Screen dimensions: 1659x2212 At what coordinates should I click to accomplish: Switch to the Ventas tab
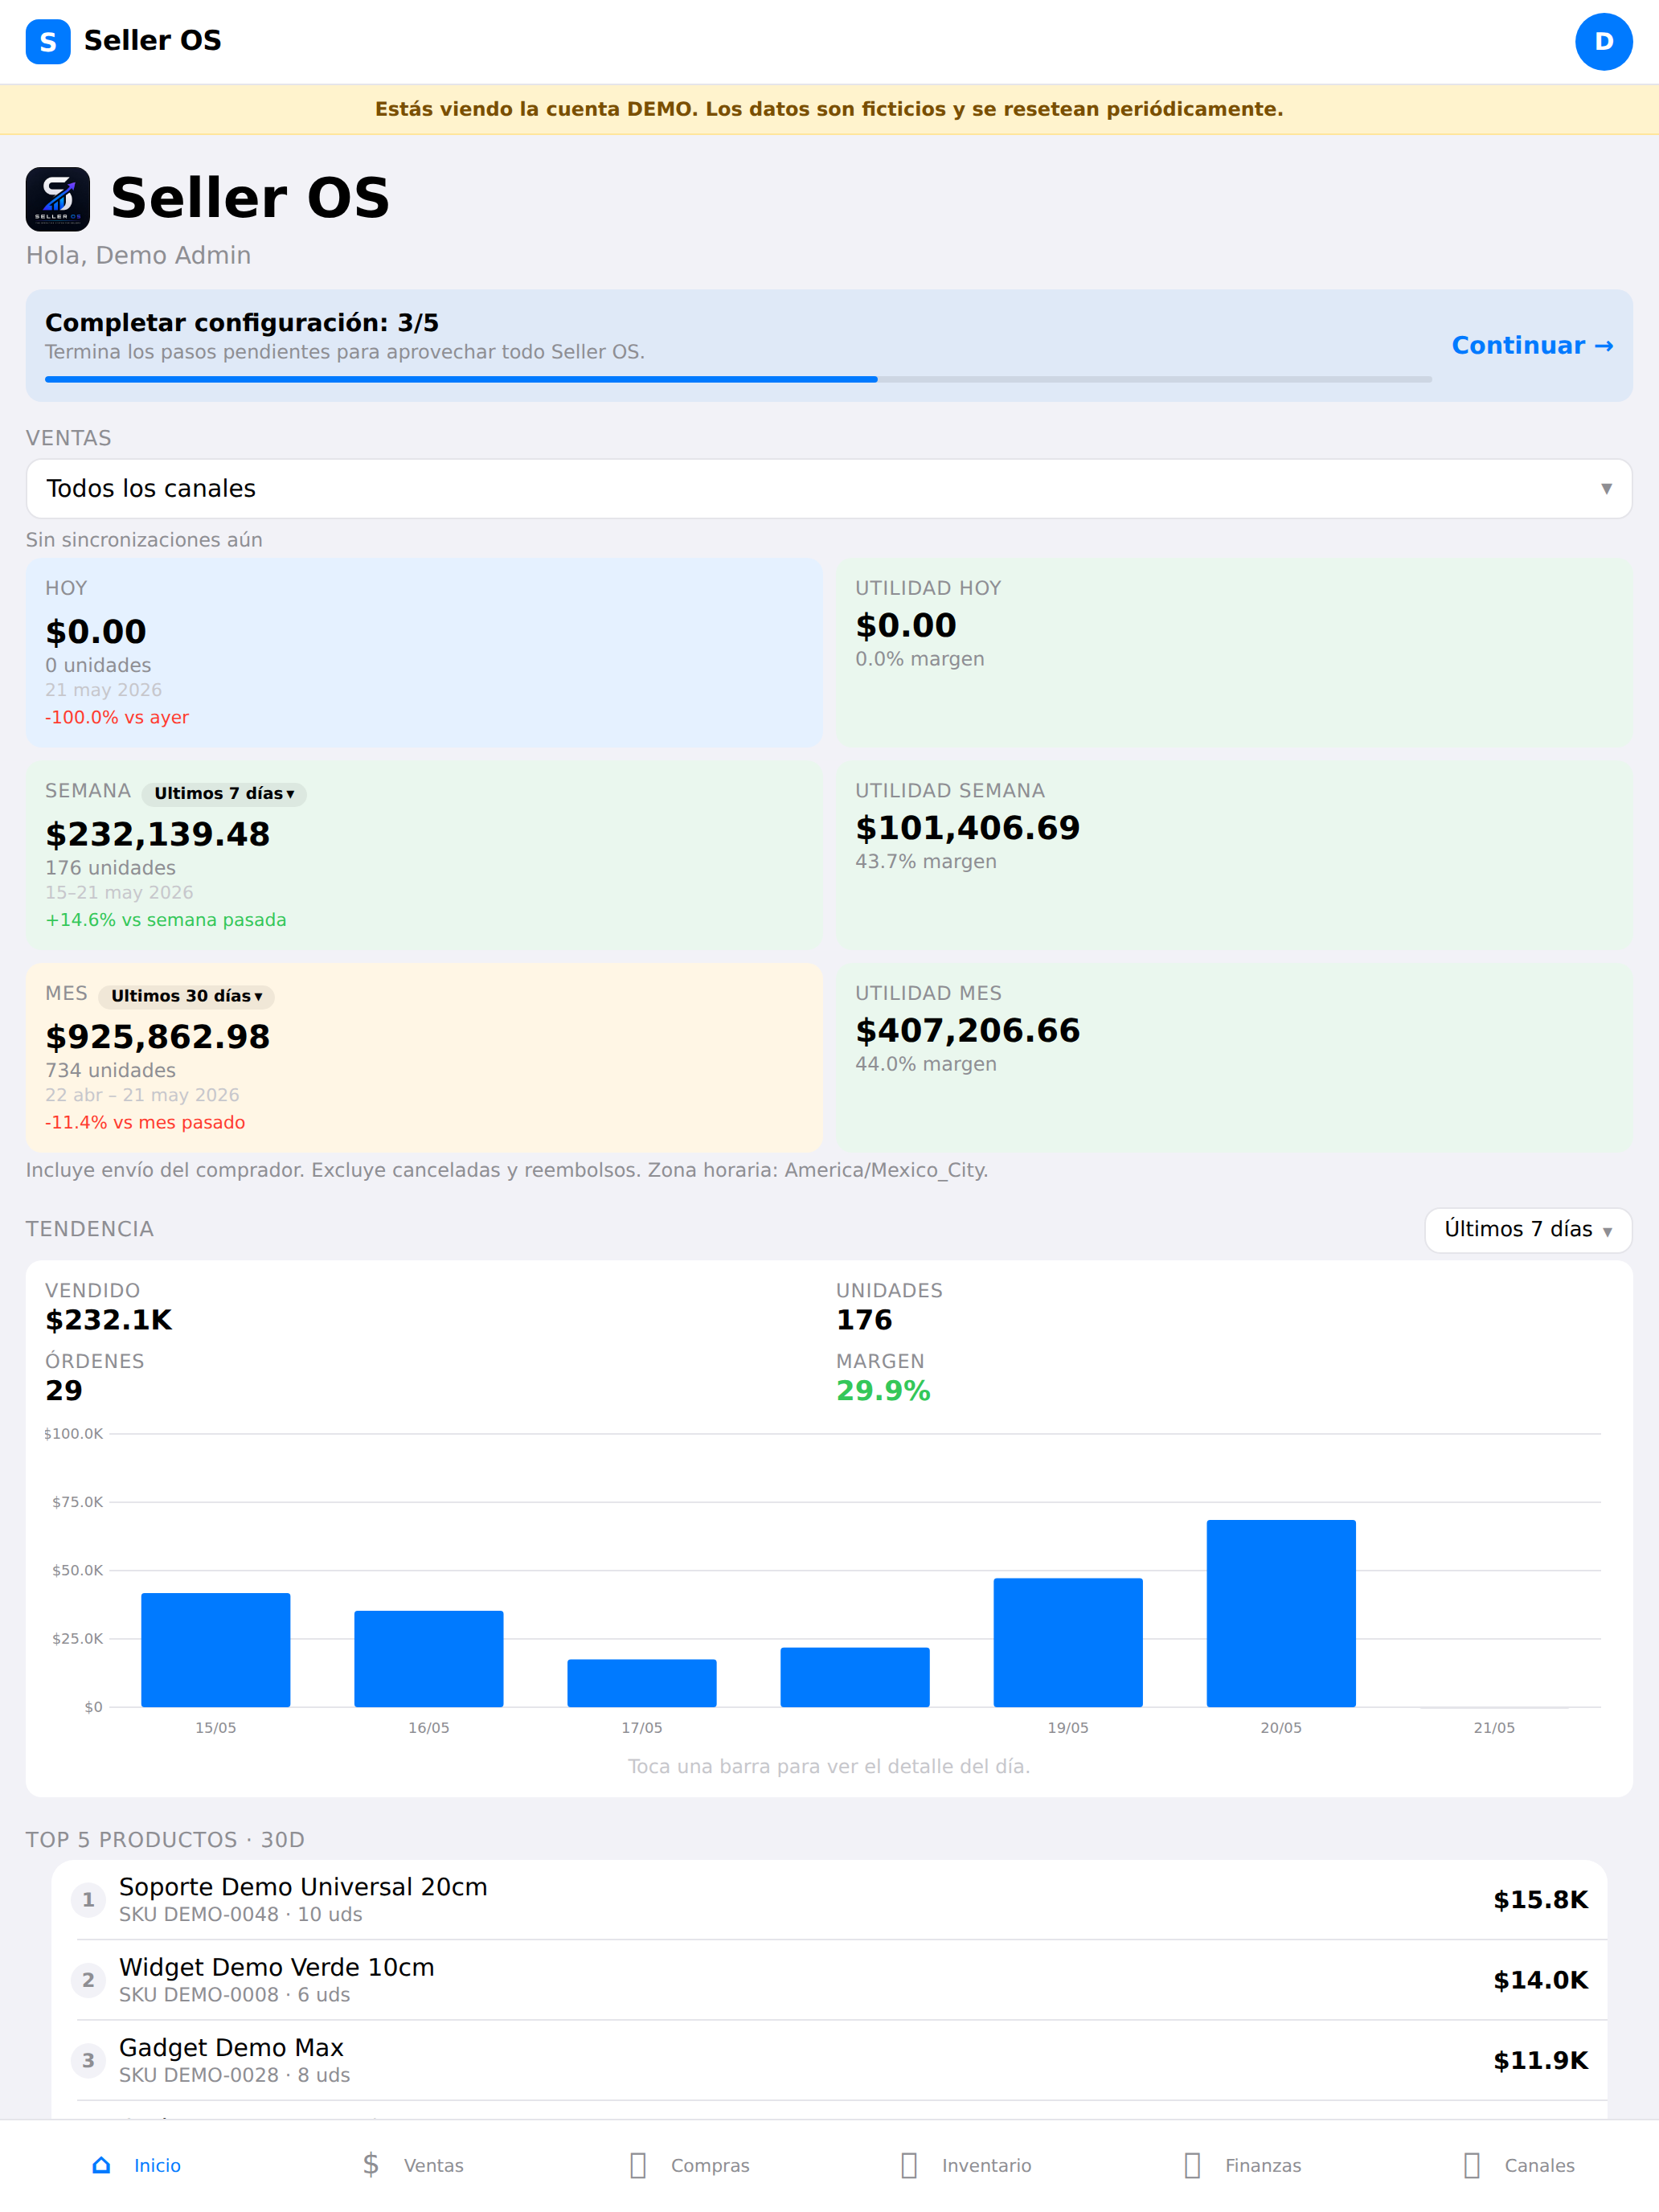412,2165
